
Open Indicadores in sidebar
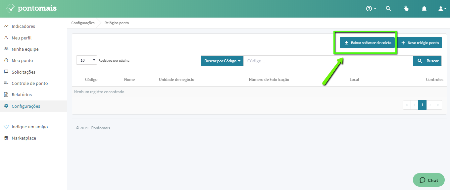(x=23, y=26)
